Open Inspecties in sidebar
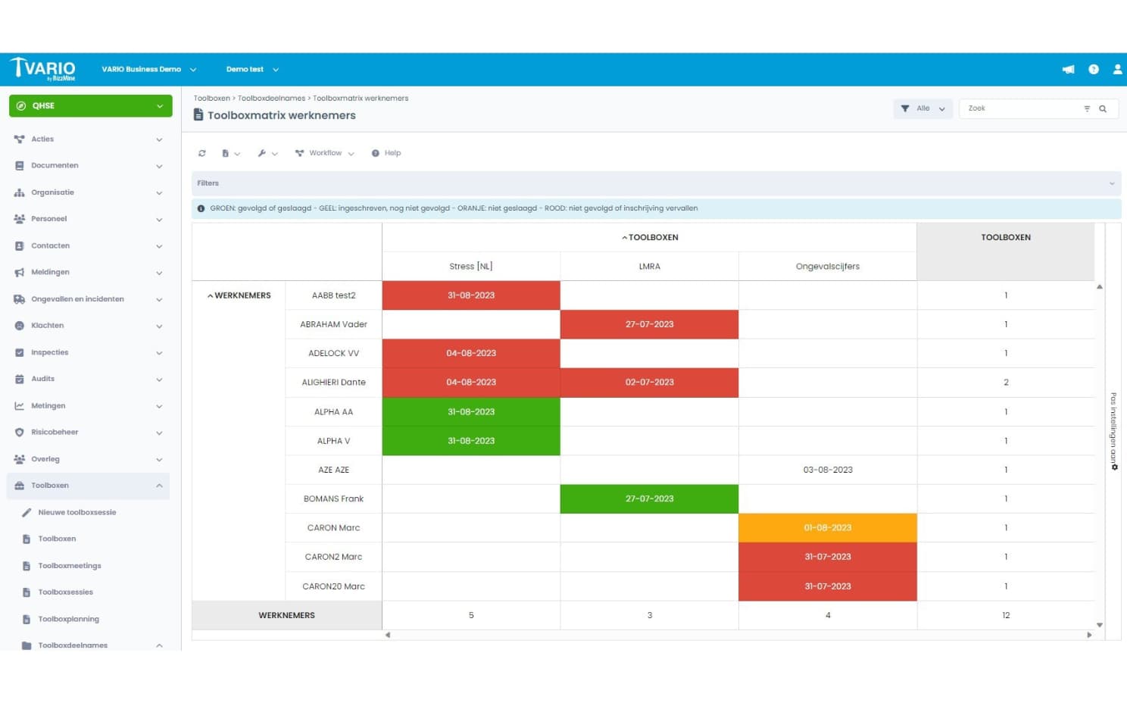Screen dimensions: 1127x703 pos(49,352)
